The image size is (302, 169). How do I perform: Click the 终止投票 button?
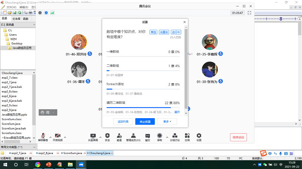point(145,122)
